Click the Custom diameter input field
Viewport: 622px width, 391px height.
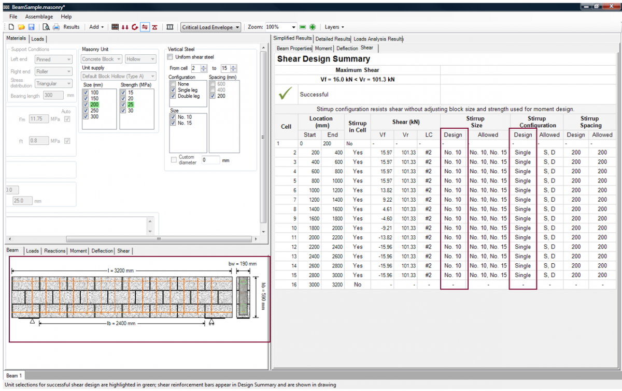pyautogui.click(x=210, y=160)
